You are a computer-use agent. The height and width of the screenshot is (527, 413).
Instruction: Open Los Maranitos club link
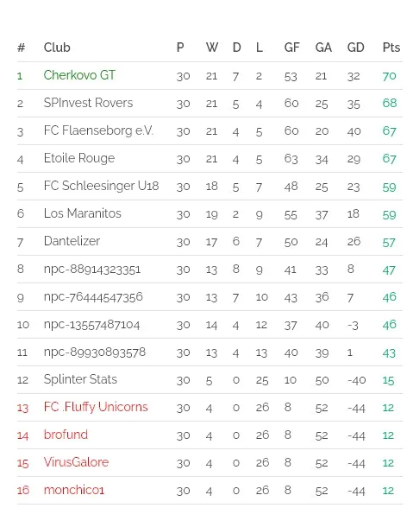(x=83, y=213)
